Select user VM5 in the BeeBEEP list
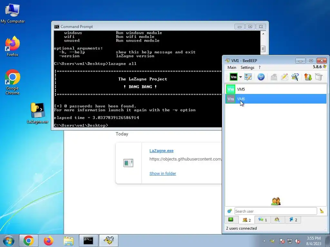The image size is (330, 247). (x=276, y=89)
